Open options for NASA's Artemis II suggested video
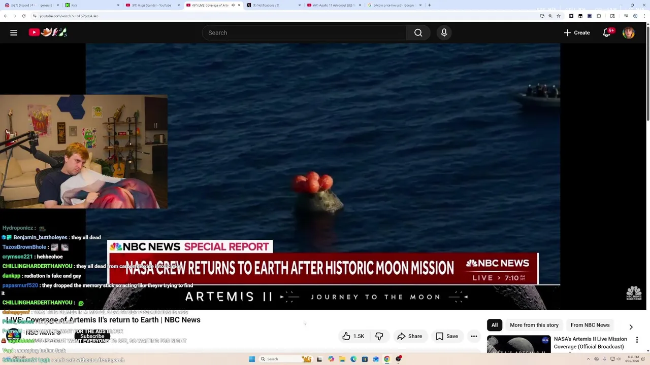 637,340
